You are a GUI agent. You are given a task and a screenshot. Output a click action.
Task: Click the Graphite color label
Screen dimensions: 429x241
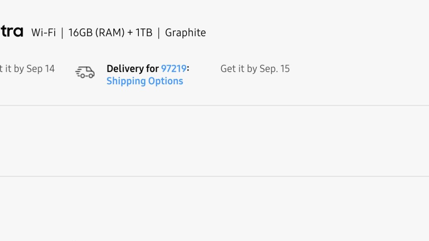[x=185, y=32]
